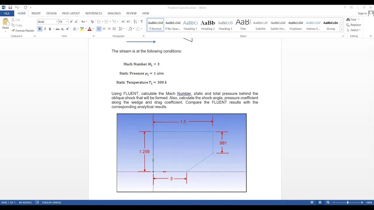
Task: Decrease font size with Shrink Font icon
Action: [x=76, y=22]
